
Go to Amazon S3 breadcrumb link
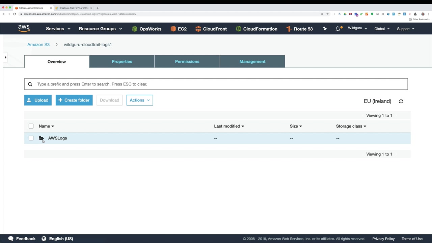[x=38, y=45]
